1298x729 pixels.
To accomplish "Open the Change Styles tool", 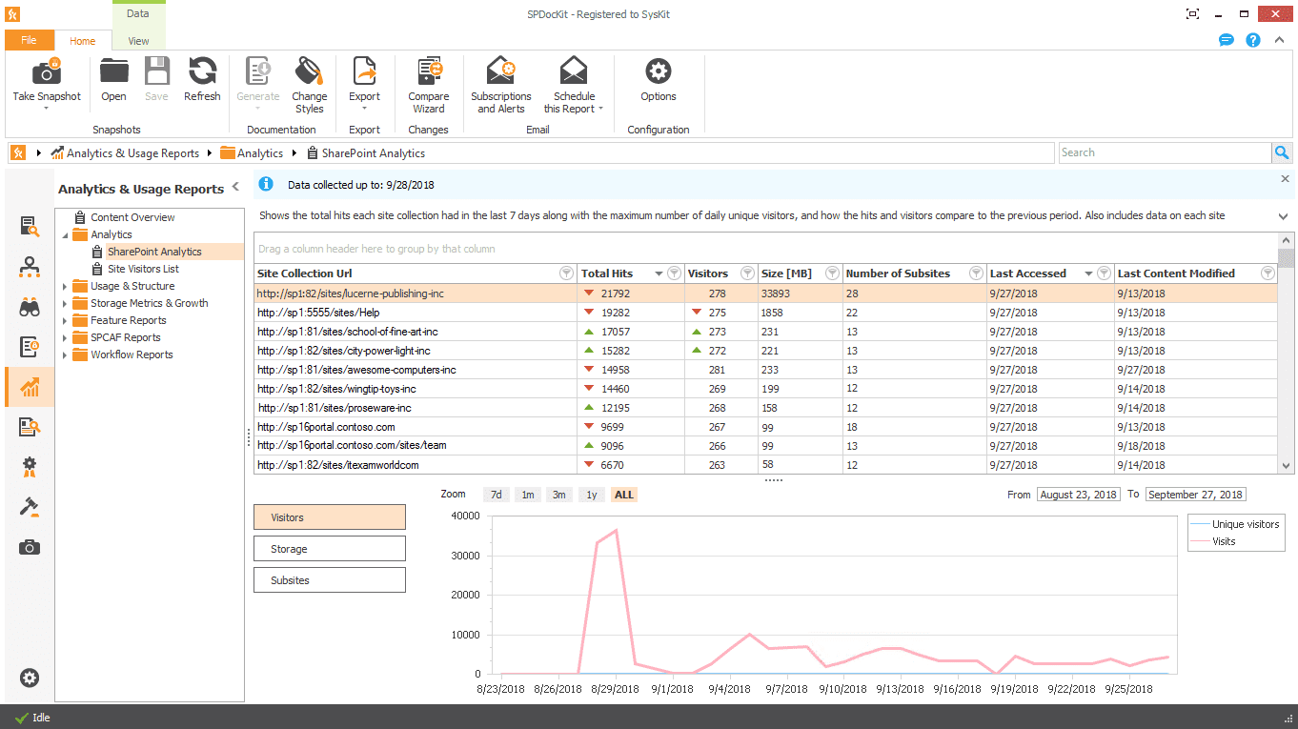I will point(309,86).
